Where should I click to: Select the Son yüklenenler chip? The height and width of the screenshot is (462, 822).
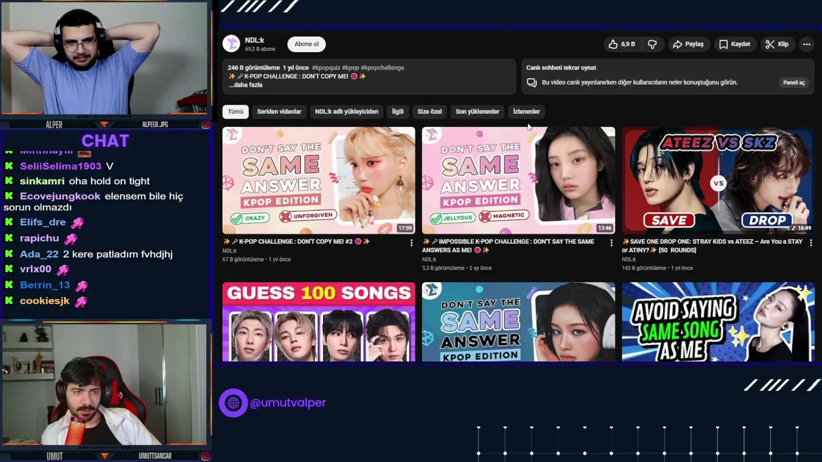tap(477, 112)
